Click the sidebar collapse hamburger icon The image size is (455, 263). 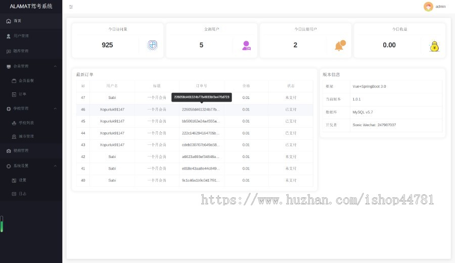pos(71,7)
